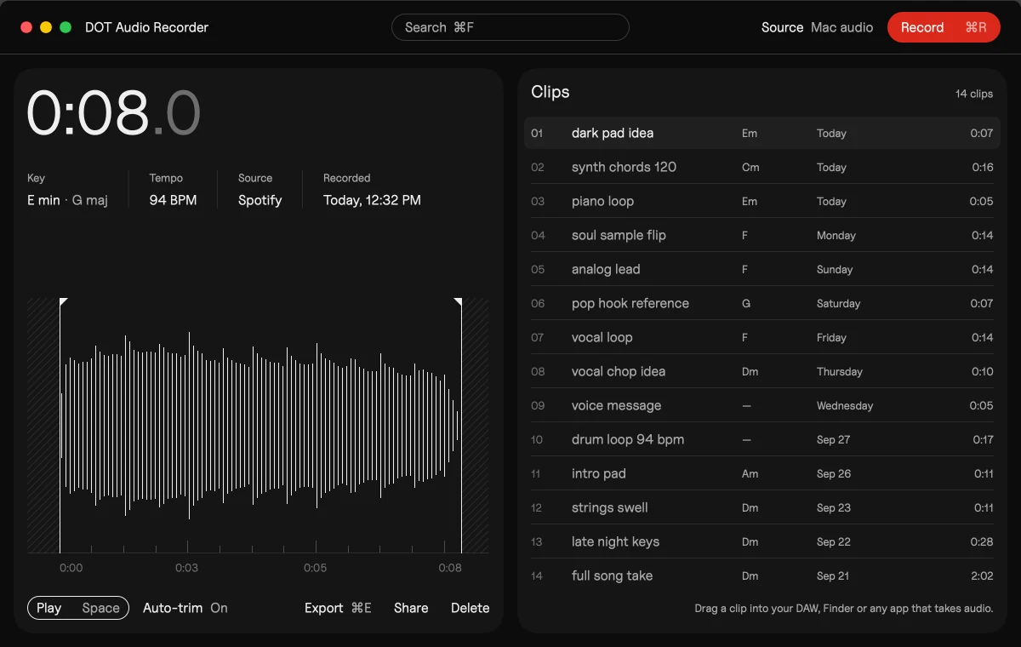This screenshot has height=647, width=1021.
Task: Click the "G maj" alternate key
Action: pos(90,200)
